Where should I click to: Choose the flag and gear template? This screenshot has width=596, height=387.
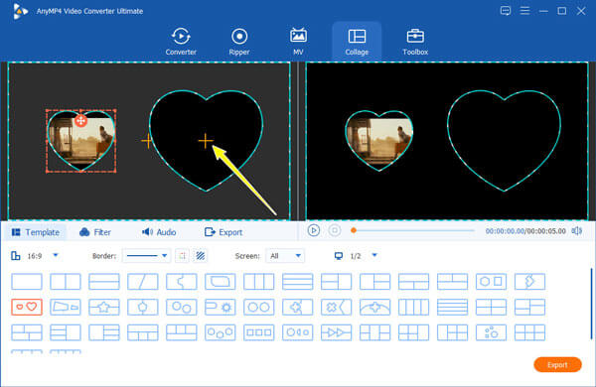tap(221, 307)
